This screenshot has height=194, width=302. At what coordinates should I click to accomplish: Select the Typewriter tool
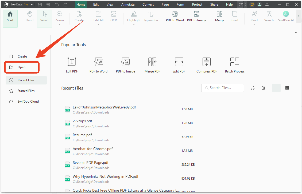[x=151, y=17]
